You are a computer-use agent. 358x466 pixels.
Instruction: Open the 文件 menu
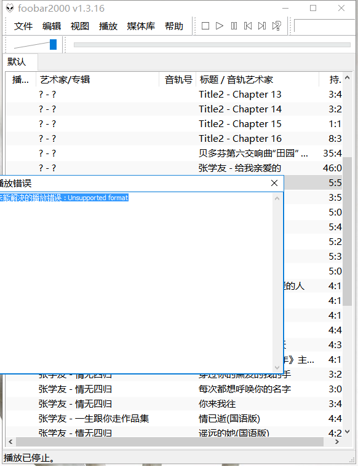pos(23,26)
